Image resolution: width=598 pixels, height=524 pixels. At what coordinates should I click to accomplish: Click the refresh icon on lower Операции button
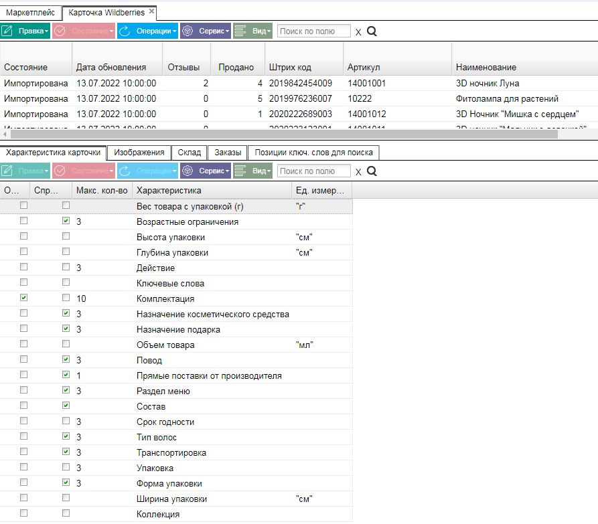point(125,171)
